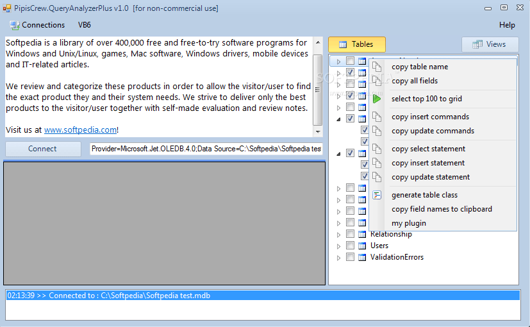Click the copy all fields icon

click(x=377, y=81)
